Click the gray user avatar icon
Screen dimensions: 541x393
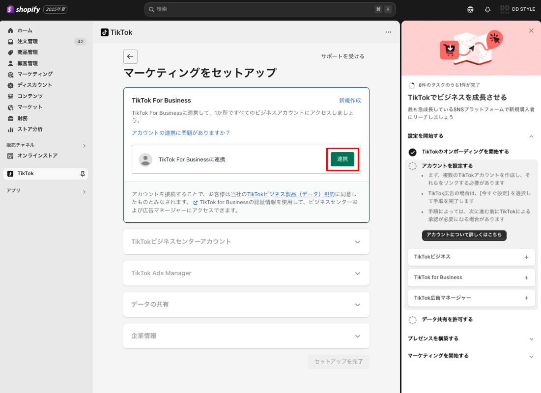point(145,159)
